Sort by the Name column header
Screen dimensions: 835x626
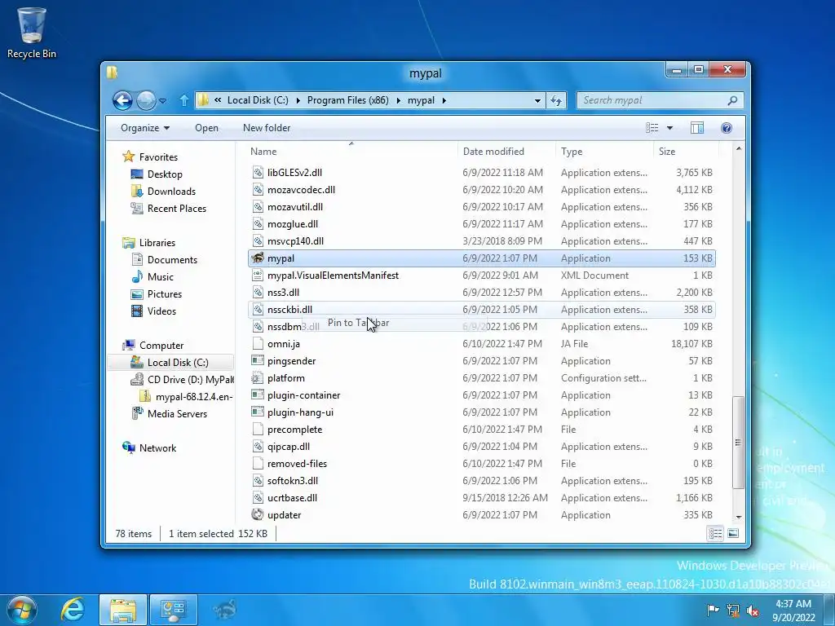[351, 151]
